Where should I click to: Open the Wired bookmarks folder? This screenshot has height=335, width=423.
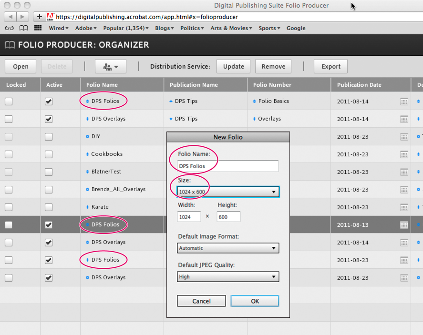click(59, 28)
